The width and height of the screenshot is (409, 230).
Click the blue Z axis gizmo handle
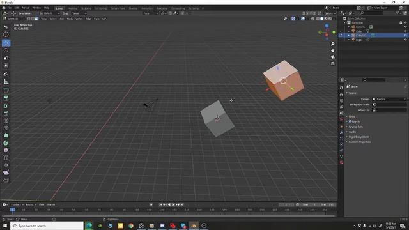pos(327,26)
